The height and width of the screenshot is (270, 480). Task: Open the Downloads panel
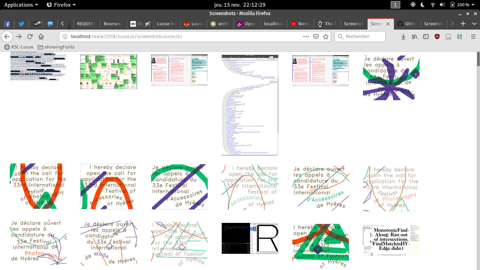(403, 37)
